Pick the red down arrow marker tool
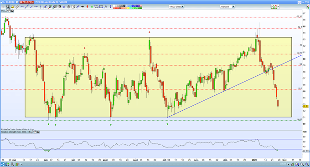This screenshot has height=167, width=310. point(87,7)
